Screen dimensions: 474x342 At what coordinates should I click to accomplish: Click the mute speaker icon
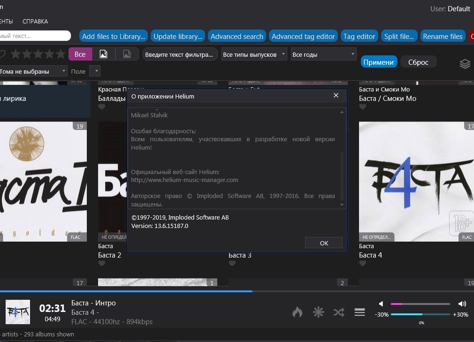(x=381, y=304)
